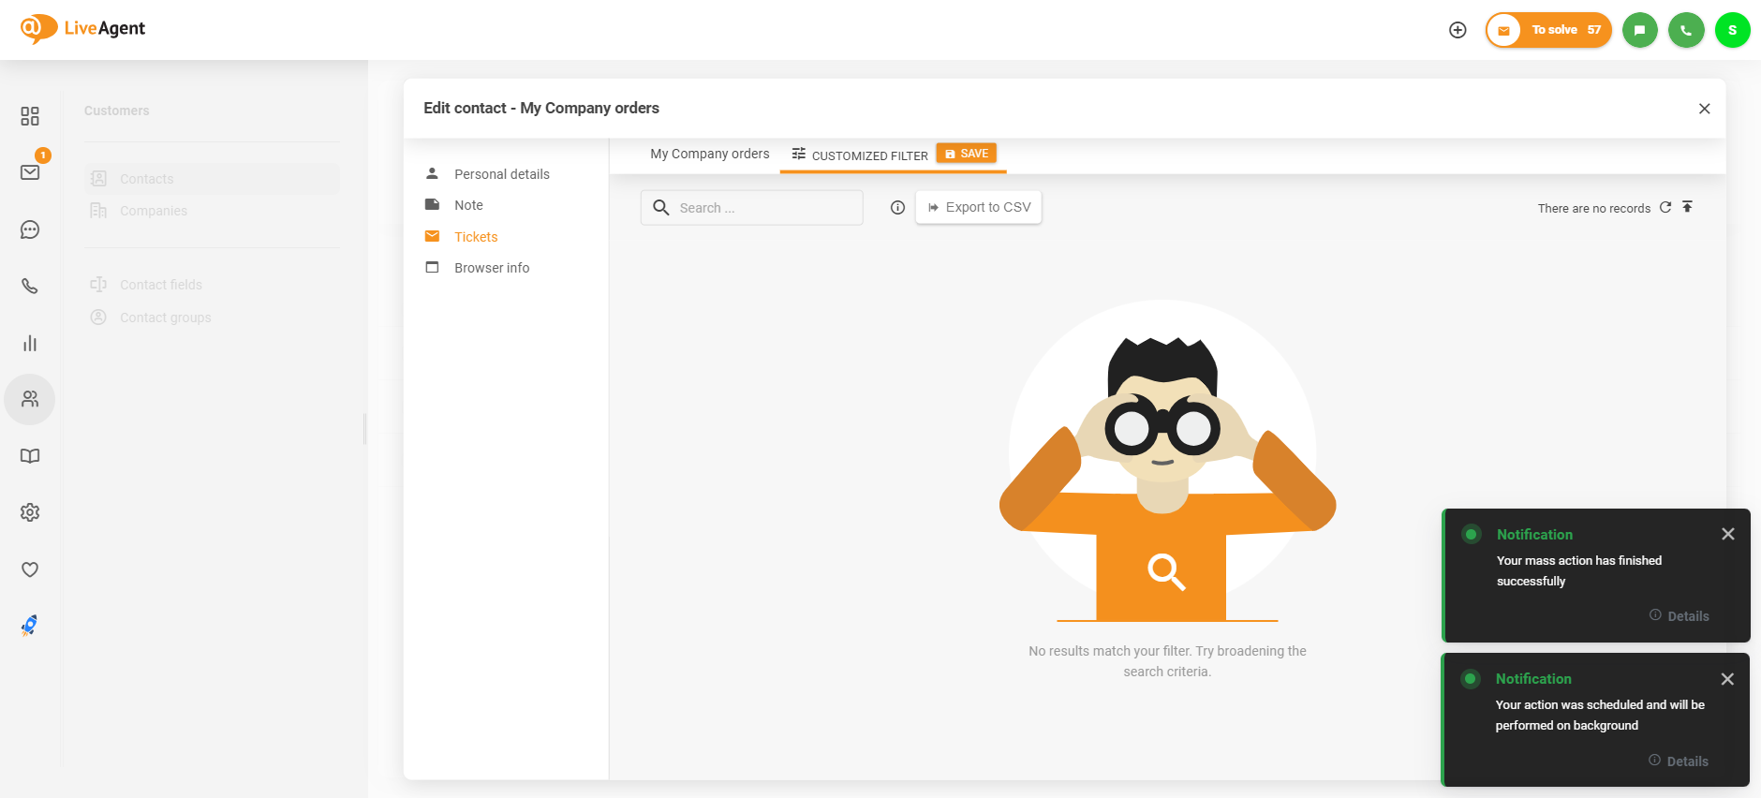
Task: Open the Customized Filter options
Action: click(x=860, y=155)
